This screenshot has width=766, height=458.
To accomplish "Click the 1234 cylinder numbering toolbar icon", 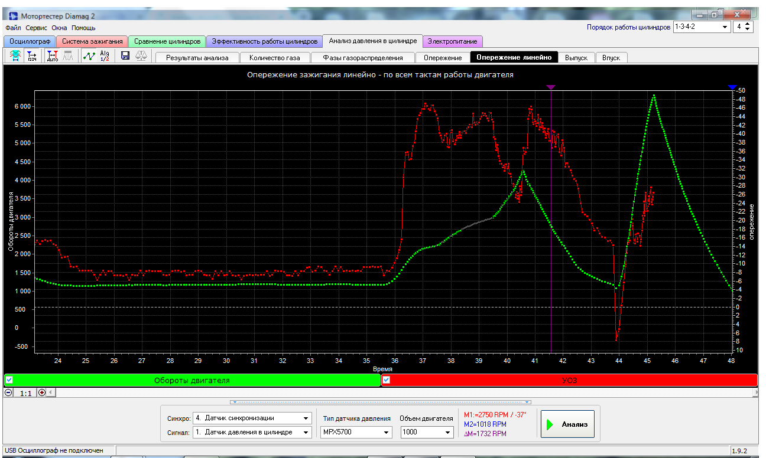I will click(32, 55).
